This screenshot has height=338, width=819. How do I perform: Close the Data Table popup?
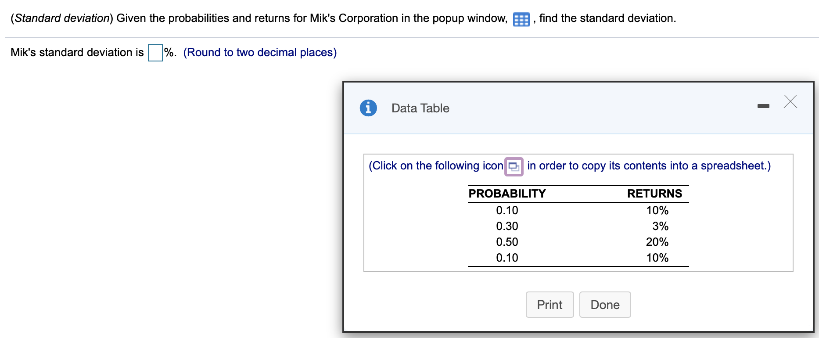tap(790, 102)
